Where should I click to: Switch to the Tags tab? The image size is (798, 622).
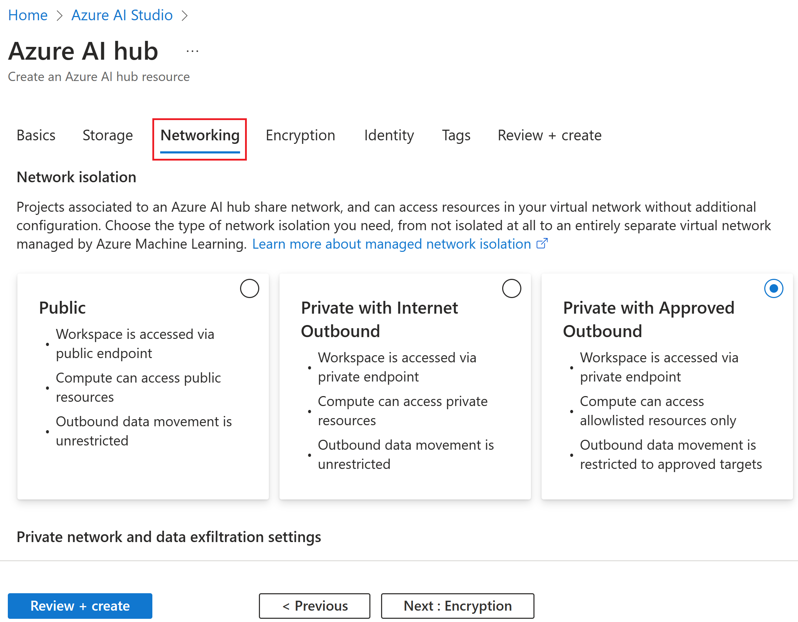point(456,136)
